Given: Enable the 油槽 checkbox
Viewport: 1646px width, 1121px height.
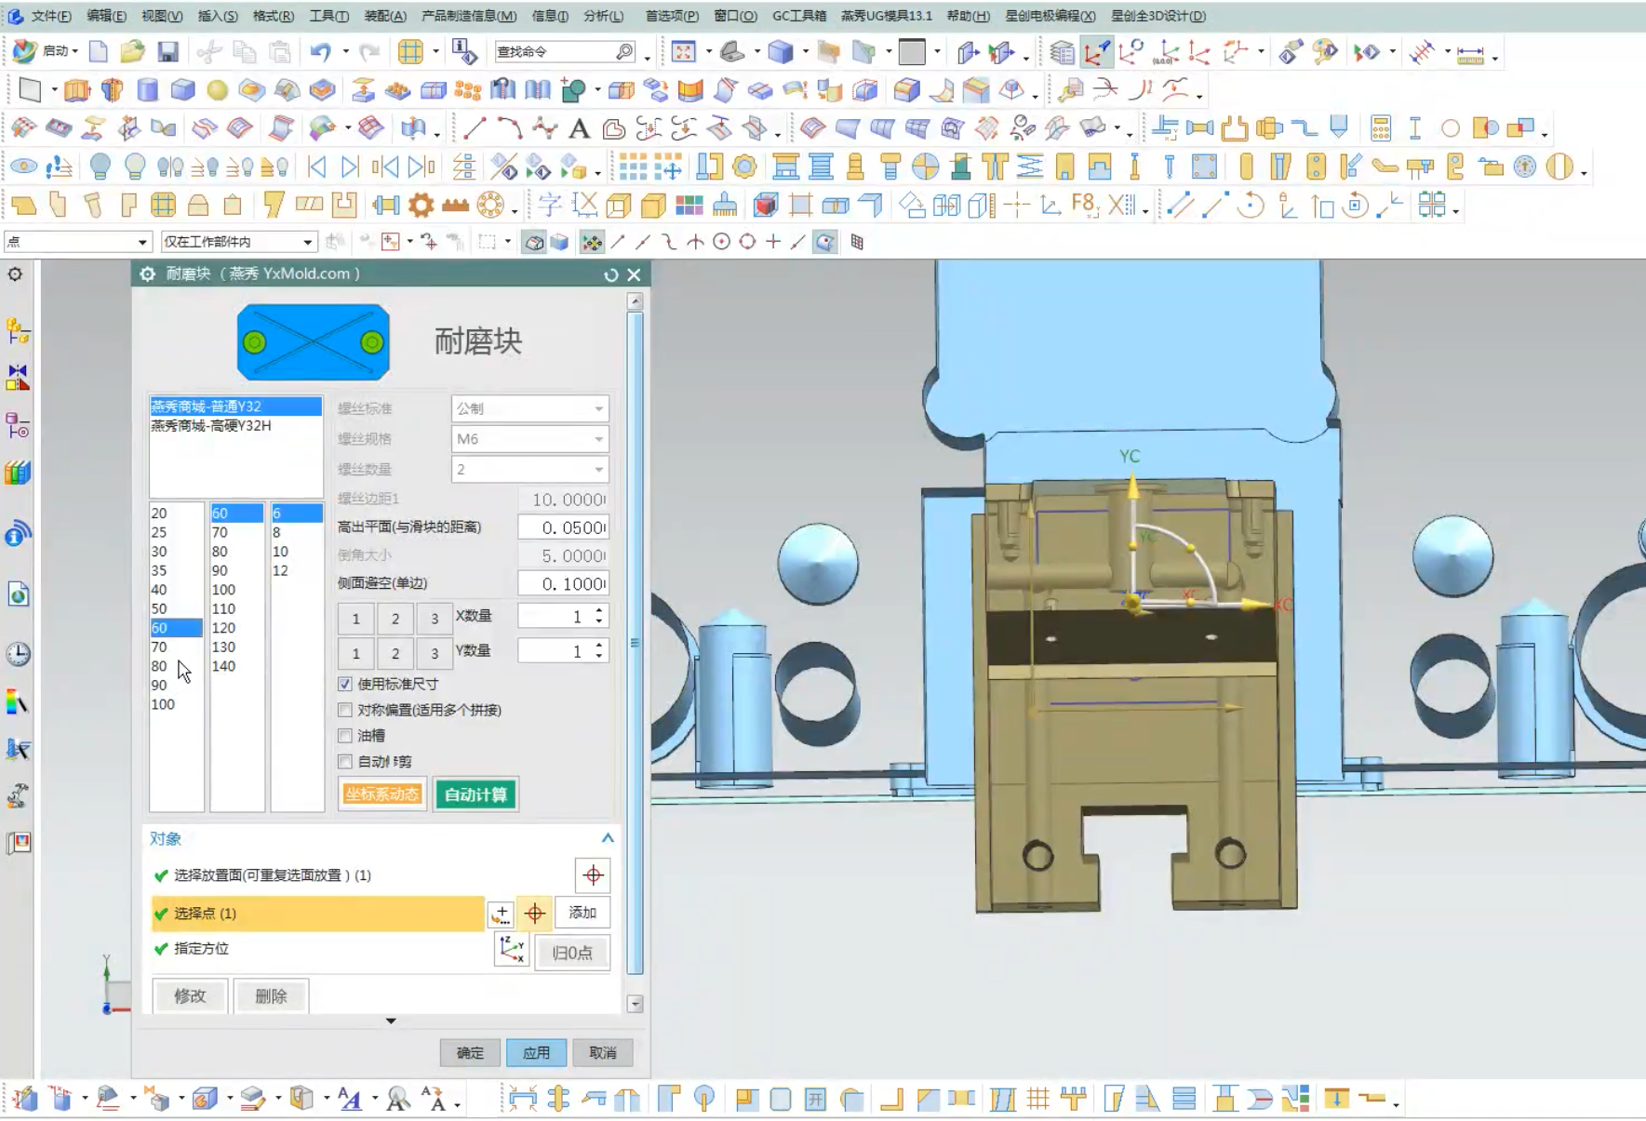Looking at the screenshot, I should tap(345, 736).
